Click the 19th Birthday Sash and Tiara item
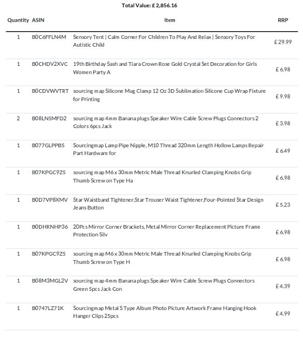Image resolution: width=303 pixels, height=337 pixels. (165, 68)
